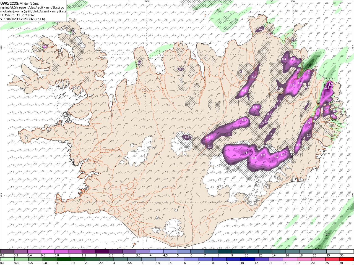This screenshot has height=265, width=354.
Task: Select the dark teal 8 swatch in upper legend
Action: click(224, 251)
